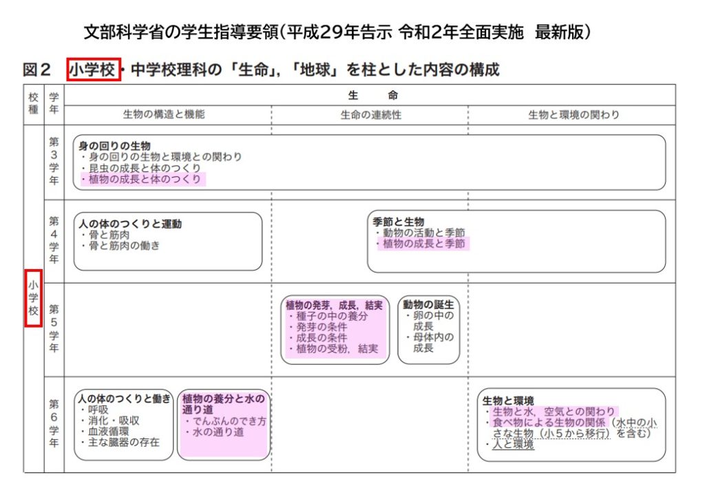The width and height of the screenshot is (705, 488).
Task: Click the 人の体のつくりと運動 heading
Action: point(131,224)
